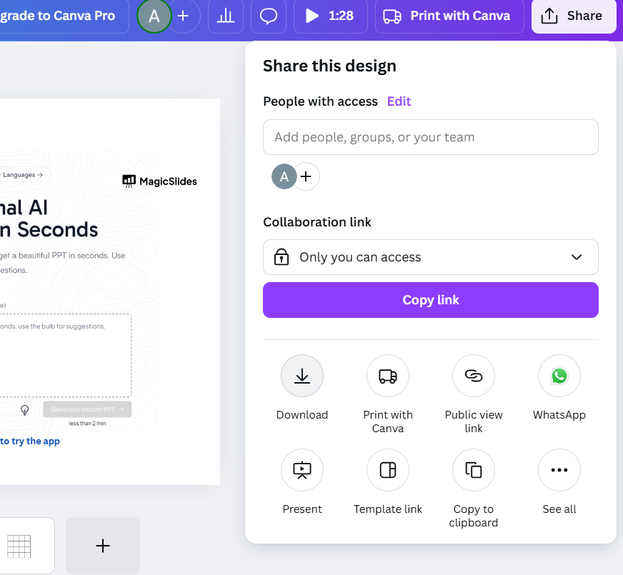Screen dimensions: 623x575
Task: Start Present mode from share panel
Action: [302, 470]
